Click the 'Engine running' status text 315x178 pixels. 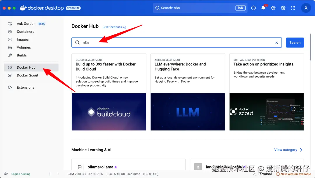[x=21, y=174]
